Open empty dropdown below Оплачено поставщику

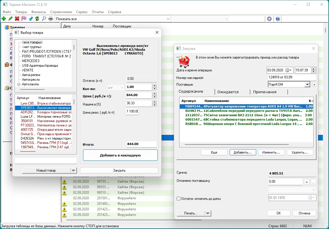coord(292,190)
